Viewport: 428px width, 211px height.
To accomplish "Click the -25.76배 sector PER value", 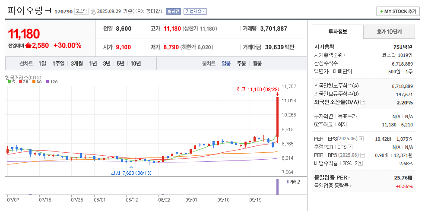I will (x=402, y=178).
